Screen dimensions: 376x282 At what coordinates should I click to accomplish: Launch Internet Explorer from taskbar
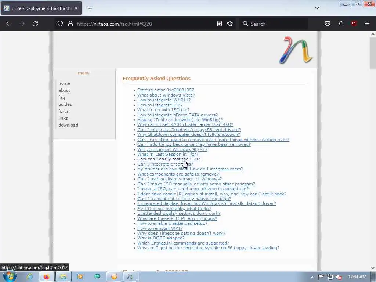pyautogui.click(x=30, y=277)
